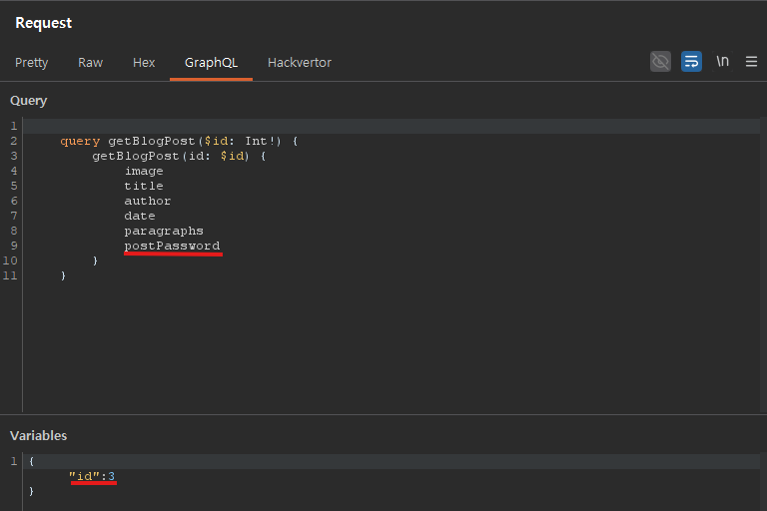
Task: Open the Hex tab
Action: click(144, 63)
